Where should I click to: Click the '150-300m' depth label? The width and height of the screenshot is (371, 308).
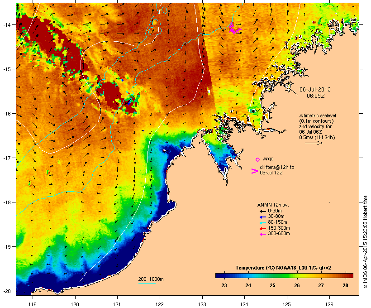[x=279, y=228]
